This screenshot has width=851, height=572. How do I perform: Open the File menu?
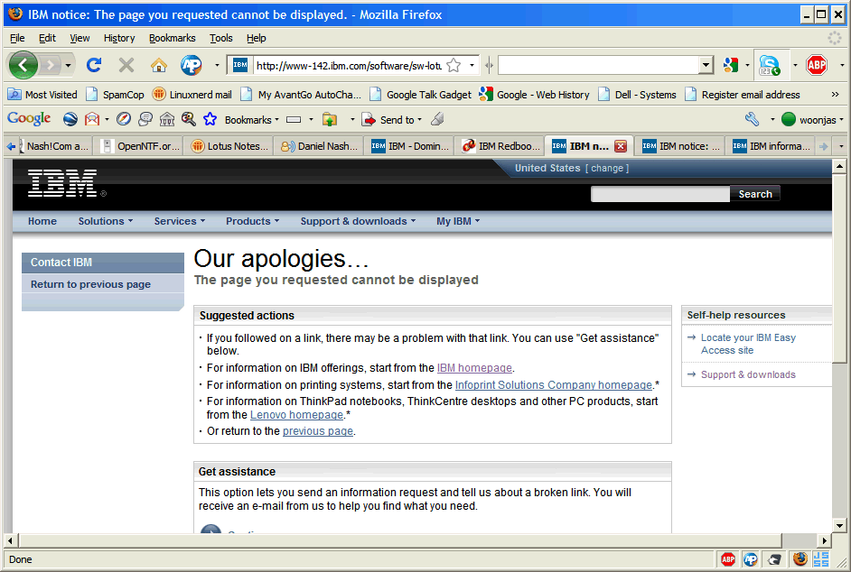click(17, 38)
